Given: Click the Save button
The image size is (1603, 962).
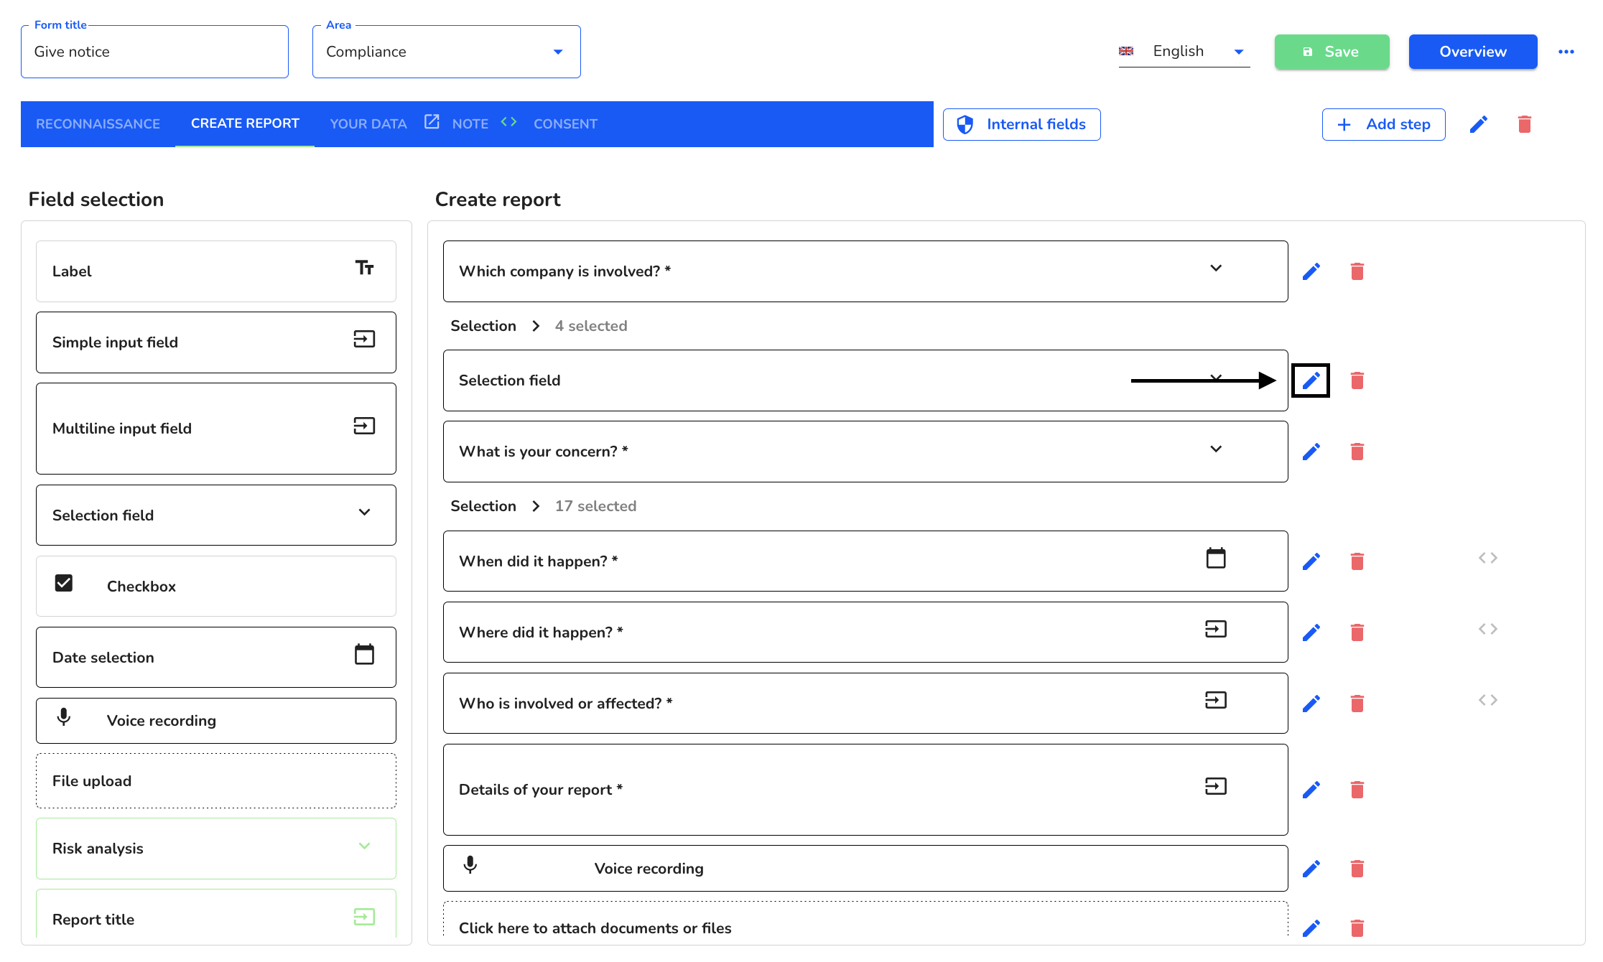Looking at the screenshot, I should 1332,52.
